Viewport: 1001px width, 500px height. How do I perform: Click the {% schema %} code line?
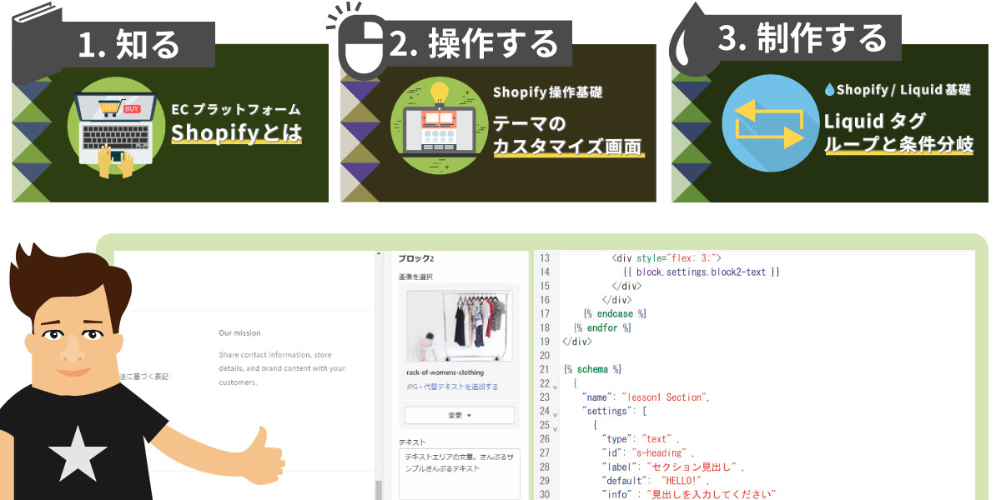(592, 369)
